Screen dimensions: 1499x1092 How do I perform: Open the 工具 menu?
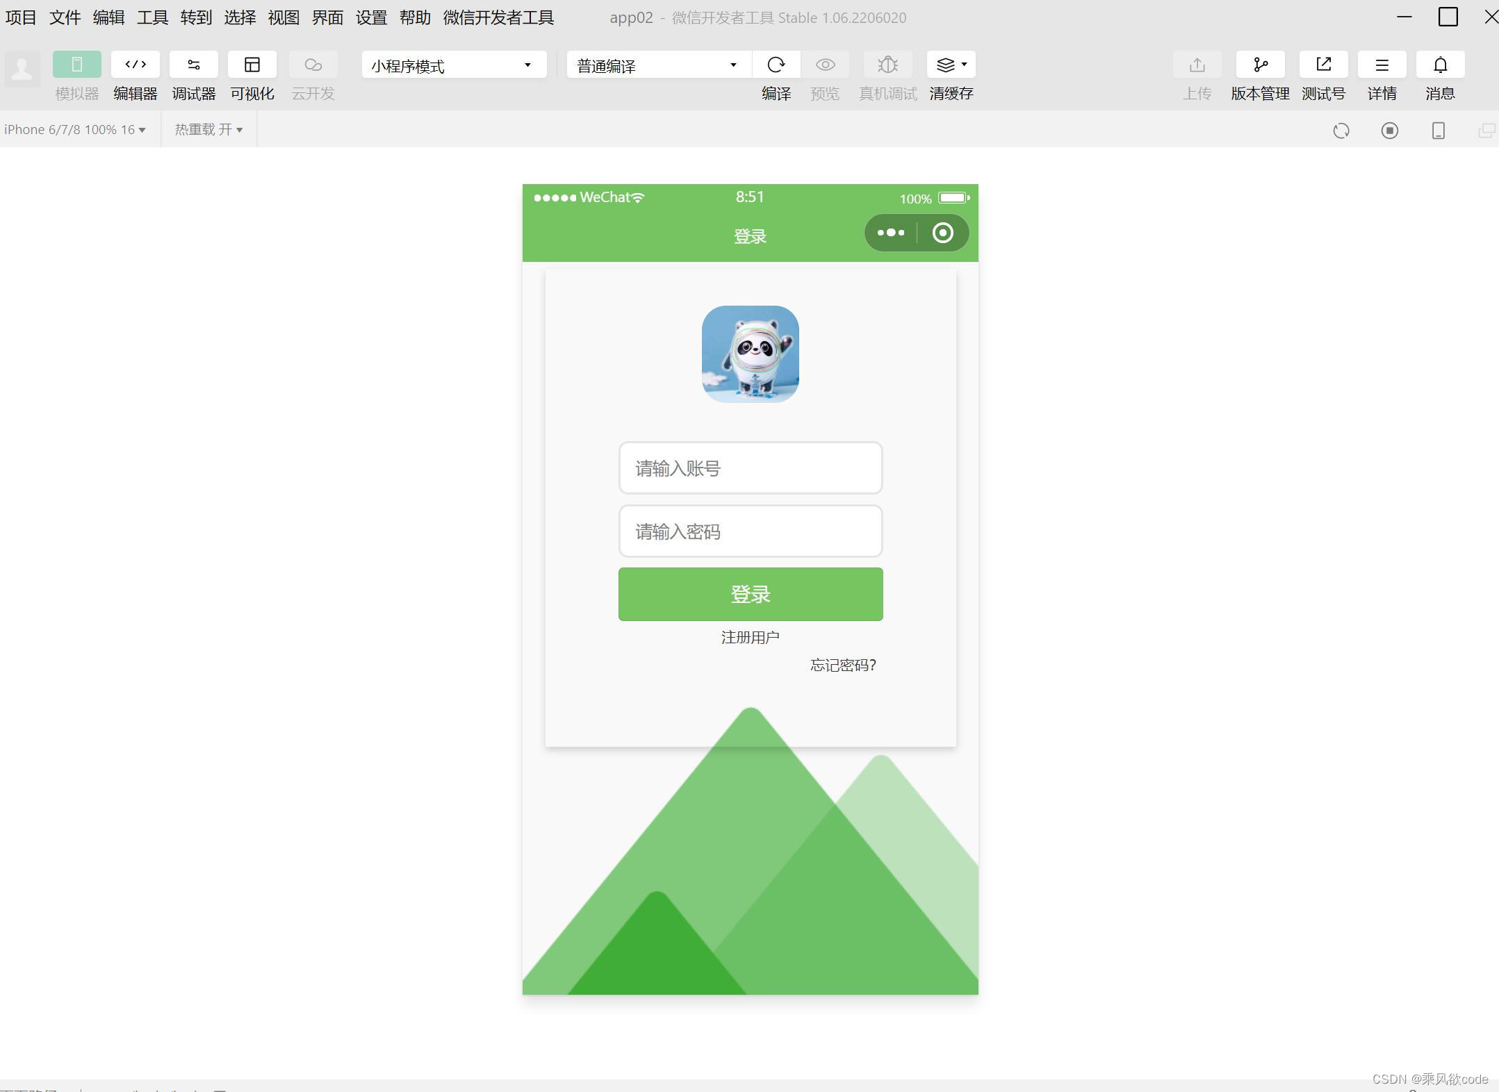152,17
